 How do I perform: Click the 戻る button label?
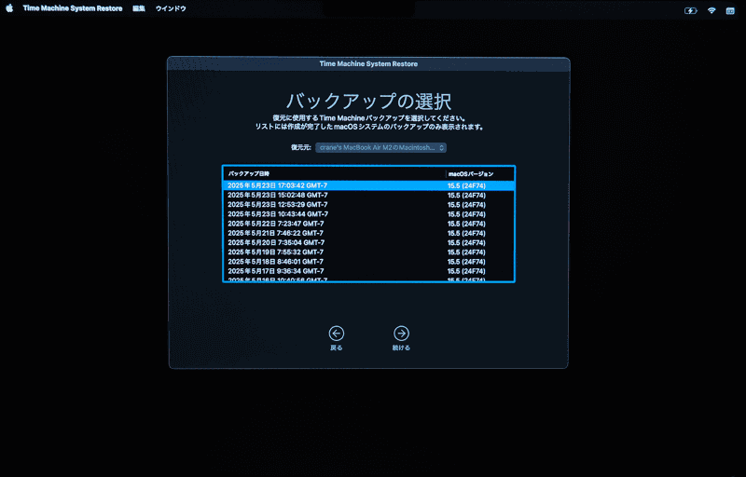point(337,348)
